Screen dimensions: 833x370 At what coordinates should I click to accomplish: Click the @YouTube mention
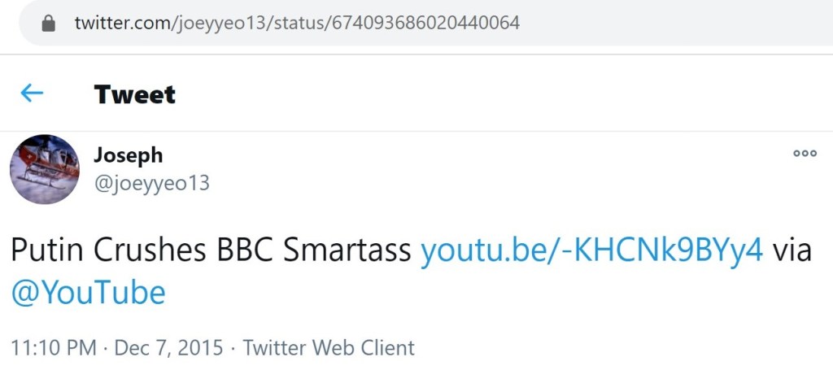(x=88, y=292)
